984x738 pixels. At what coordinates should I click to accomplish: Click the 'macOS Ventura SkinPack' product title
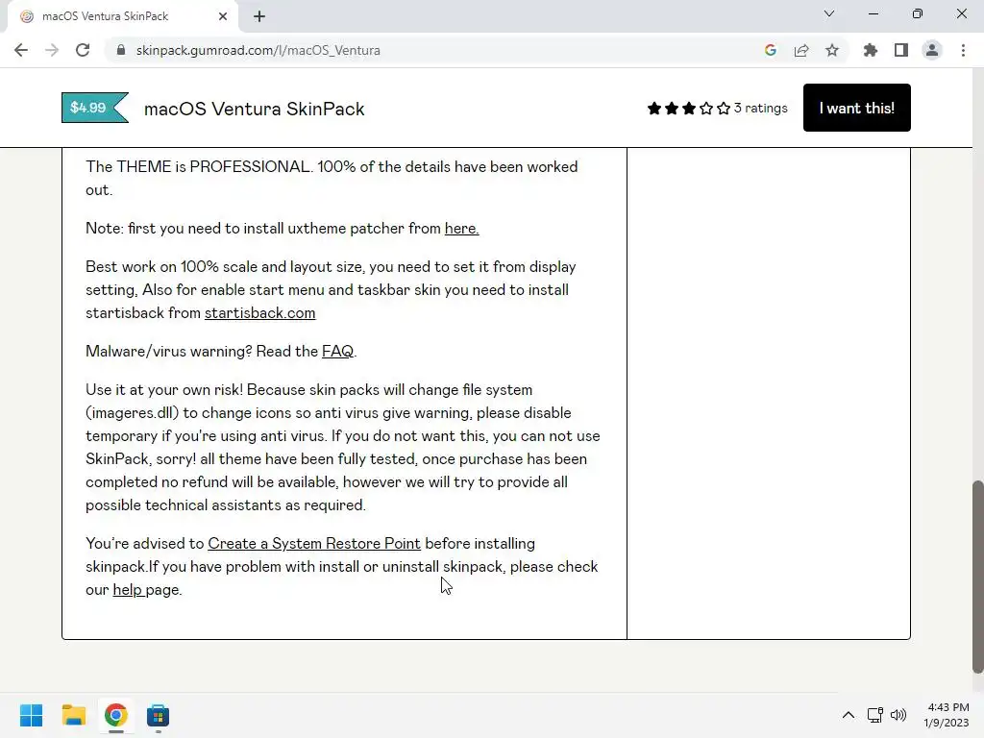(x=254, y=109)
